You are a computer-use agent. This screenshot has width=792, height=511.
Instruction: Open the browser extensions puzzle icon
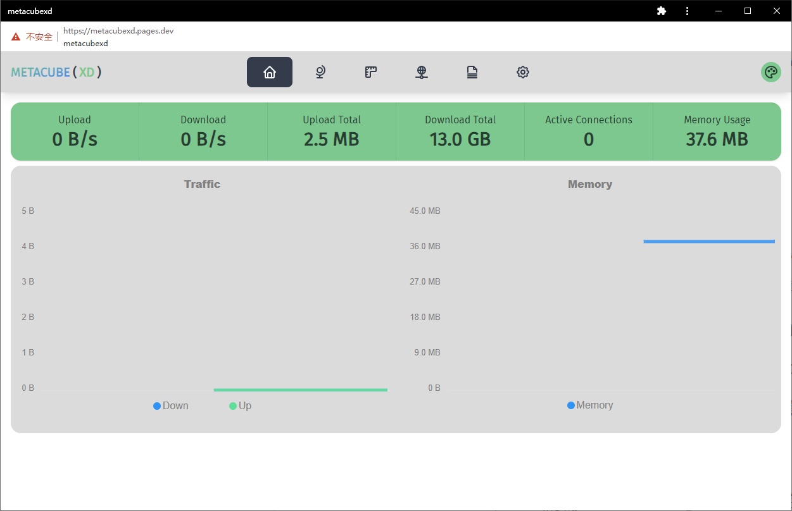click(662, 11)
